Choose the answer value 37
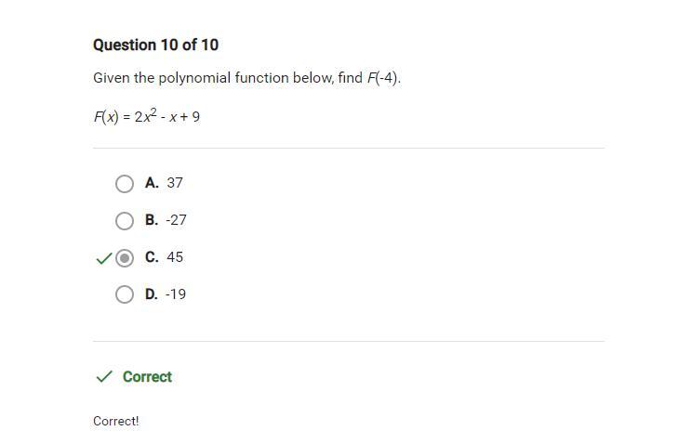Viewport: 678px width, 444px height. coord(175,183)
